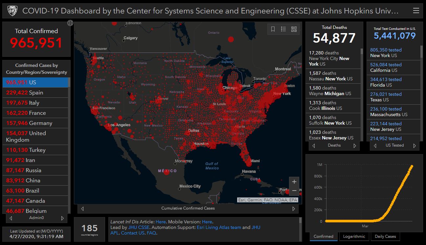
Task: Click the Chicago label on map
Action: 230,88
